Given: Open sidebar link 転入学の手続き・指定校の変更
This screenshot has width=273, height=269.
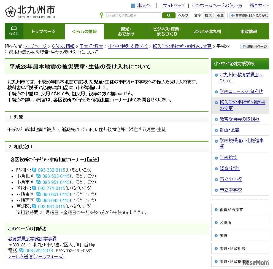Looking at the screenshot, I should pos(242,105).
